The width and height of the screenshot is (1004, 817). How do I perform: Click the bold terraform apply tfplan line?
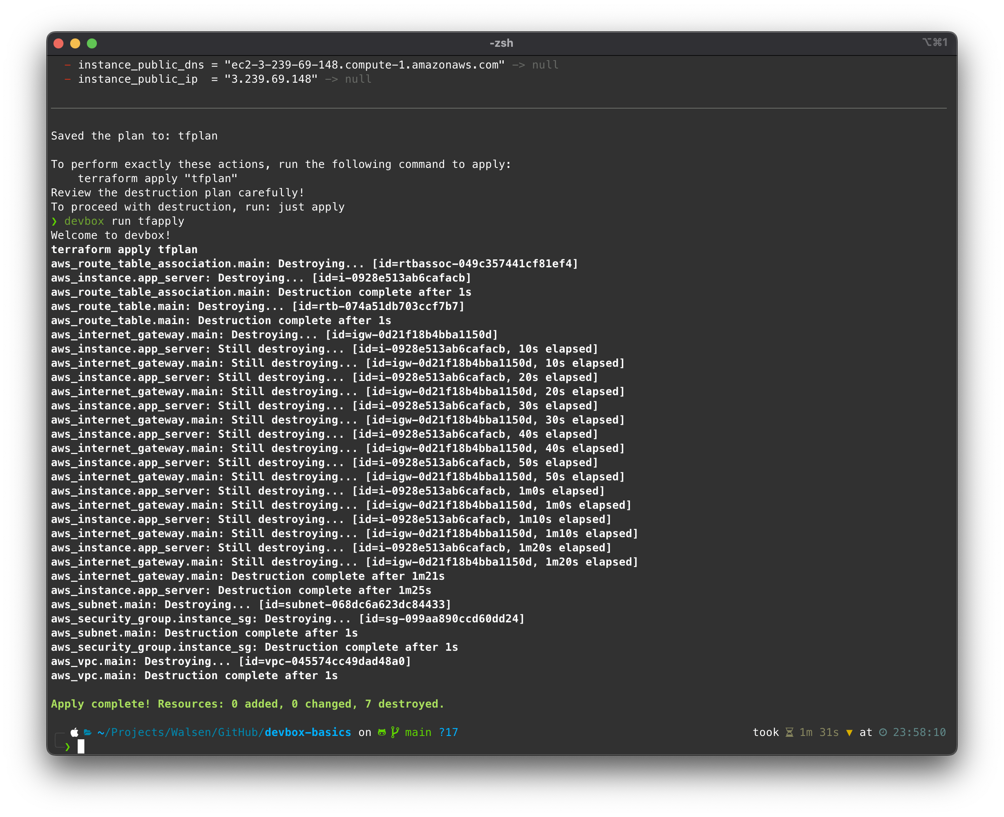click(x=124, y=249)
